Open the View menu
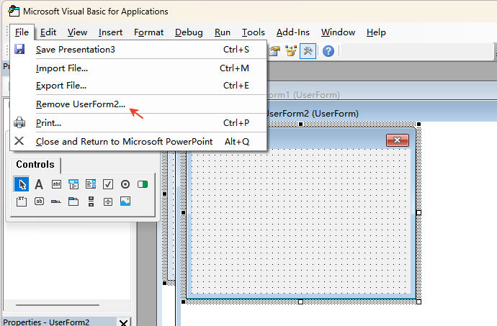 point(77,32)
